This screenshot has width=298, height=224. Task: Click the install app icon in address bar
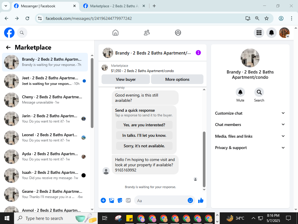tap(248, 18)
